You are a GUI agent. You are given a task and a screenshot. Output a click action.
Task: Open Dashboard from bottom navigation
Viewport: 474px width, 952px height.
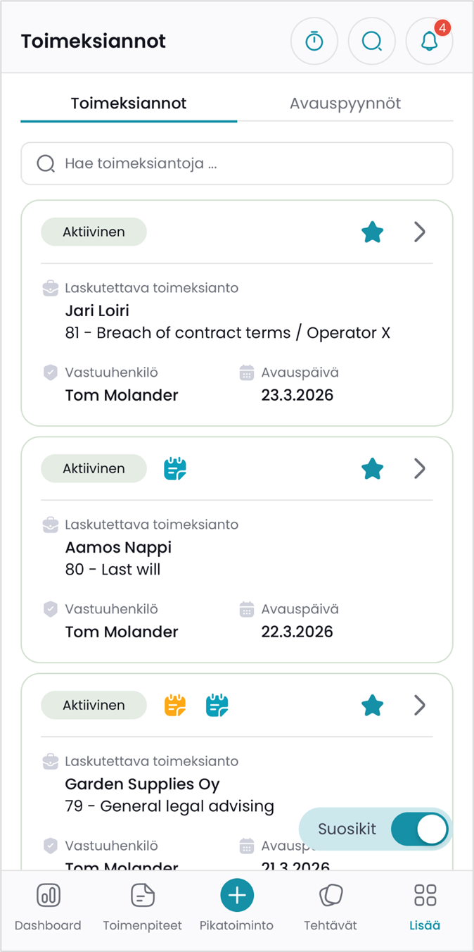tap(48, 906)
